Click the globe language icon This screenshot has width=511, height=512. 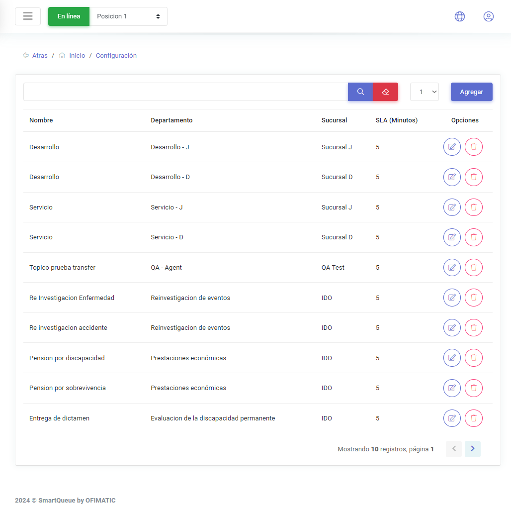pyautogui.click(x=460, y=16)
